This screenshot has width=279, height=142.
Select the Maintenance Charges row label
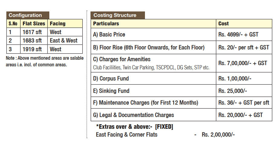(145, 103)
